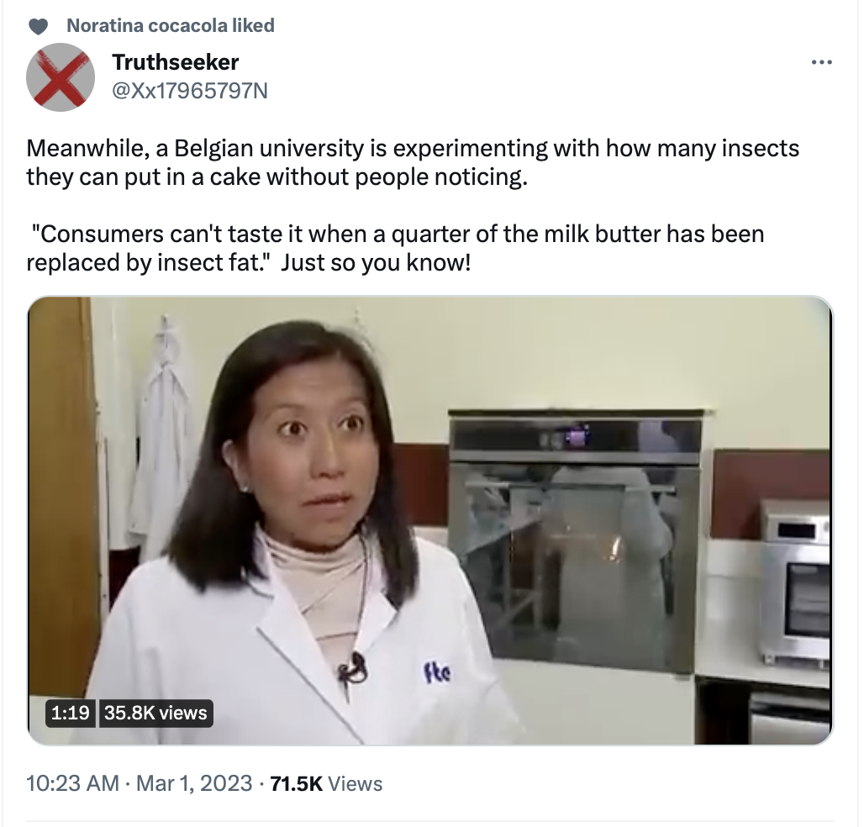Open the @Xx17965797N handle link
Image resolution: width=864 pixels, height=827 pixels.
[x=190, y=91]
